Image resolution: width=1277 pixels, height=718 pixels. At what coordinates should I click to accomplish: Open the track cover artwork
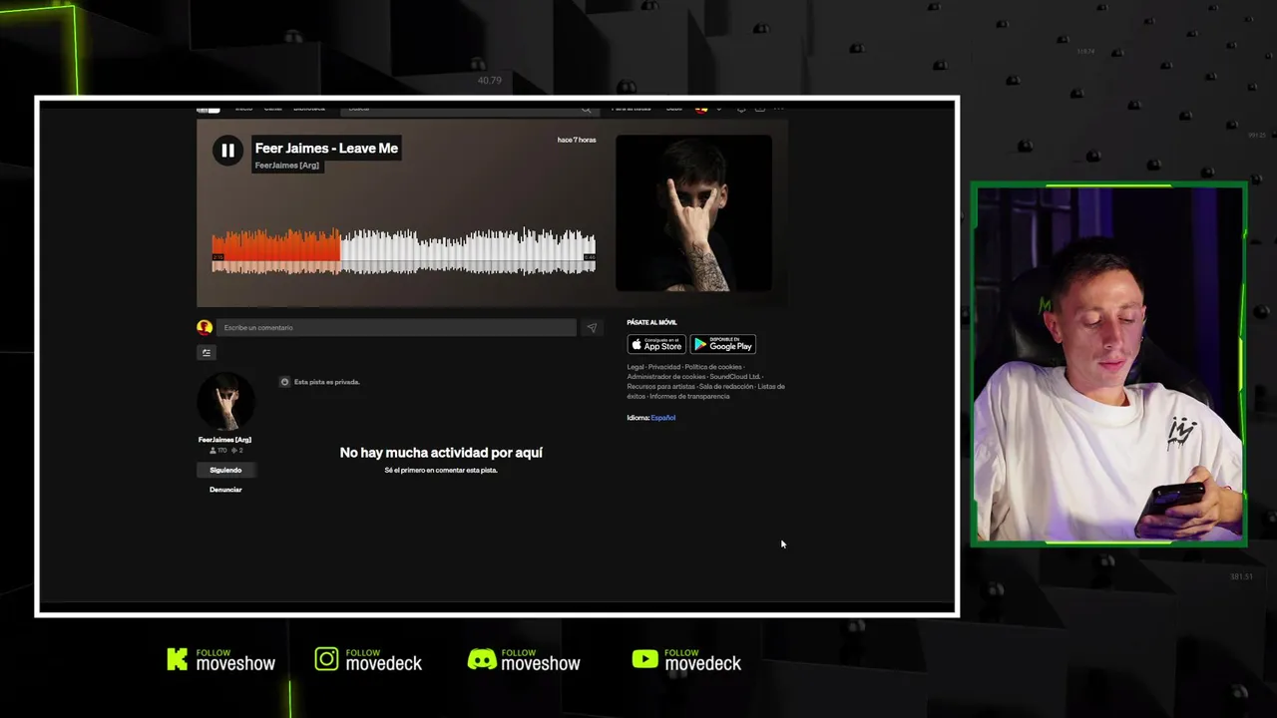tap(693, 213)
